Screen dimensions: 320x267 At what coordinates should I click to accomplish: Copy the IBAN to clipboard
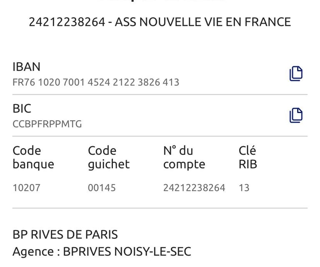click(x=296, y=73)
